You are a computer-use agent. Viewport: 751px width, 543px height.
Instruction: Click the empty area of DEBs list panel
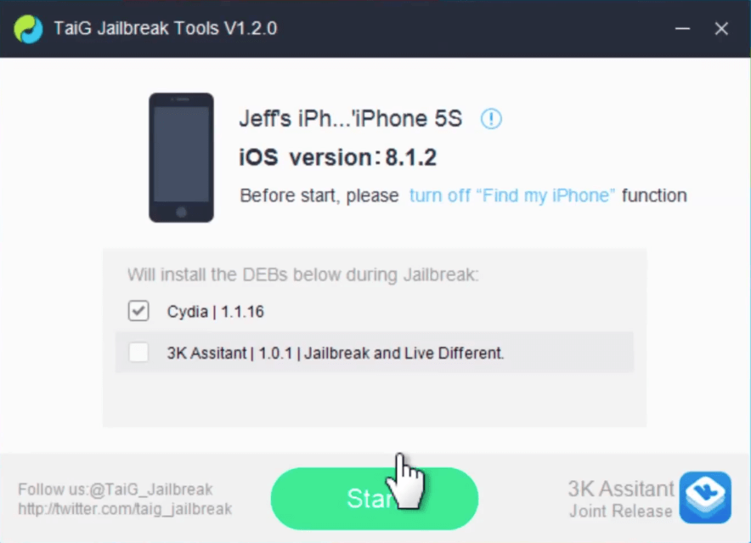tap(375, 399)
